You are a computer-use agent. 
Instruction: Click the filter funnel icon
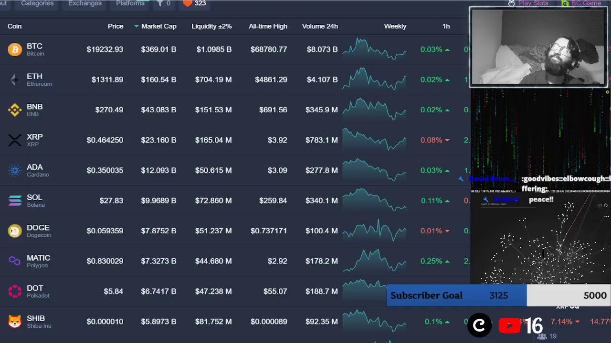[x=160, y=3]
